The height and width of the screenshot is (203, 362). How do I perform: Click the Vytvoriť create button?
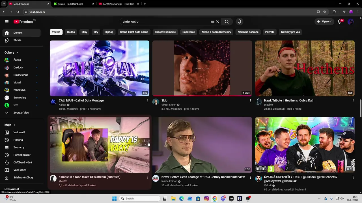(x=324, y=22)
